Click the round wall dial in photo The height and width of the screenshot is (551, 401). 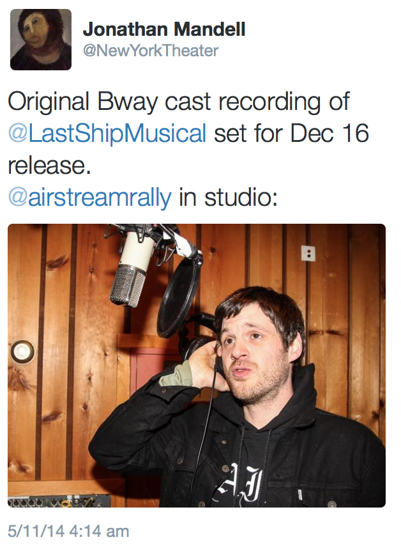[x=22, y=352]
